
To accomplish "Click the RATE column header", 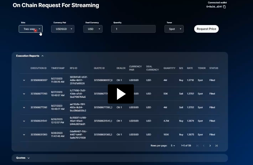I will tap(190, 68).
